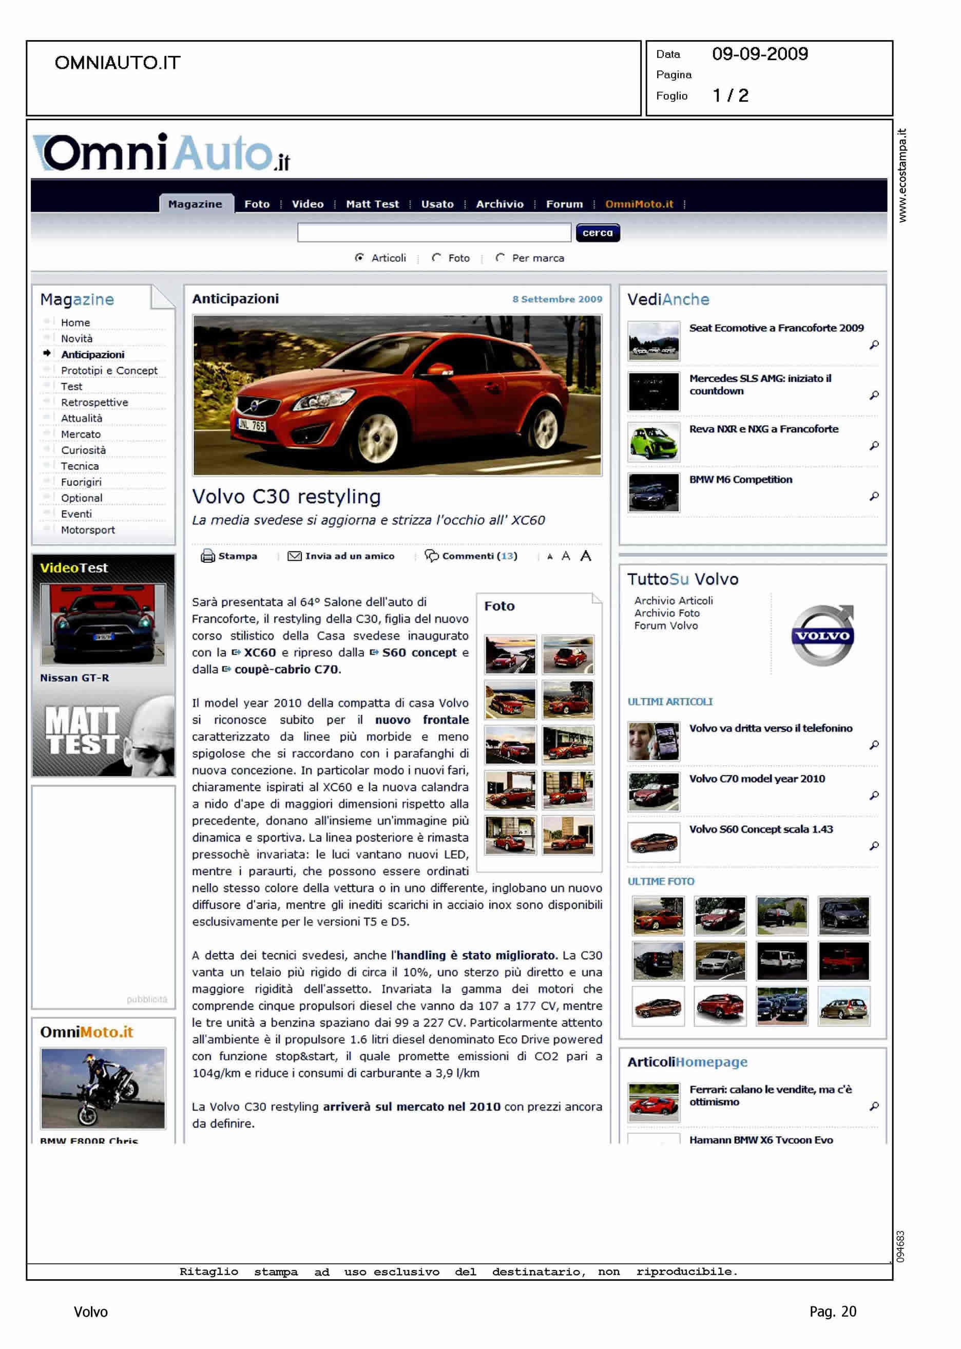Image resolution: width=961 pixels, height=1349 pixels.
Task: Open comments via the speech bubble icon
Action: click(x=431, y=556)
